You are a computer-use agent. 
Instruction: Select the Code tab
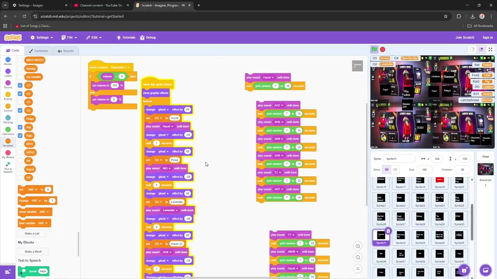[12, 51]
